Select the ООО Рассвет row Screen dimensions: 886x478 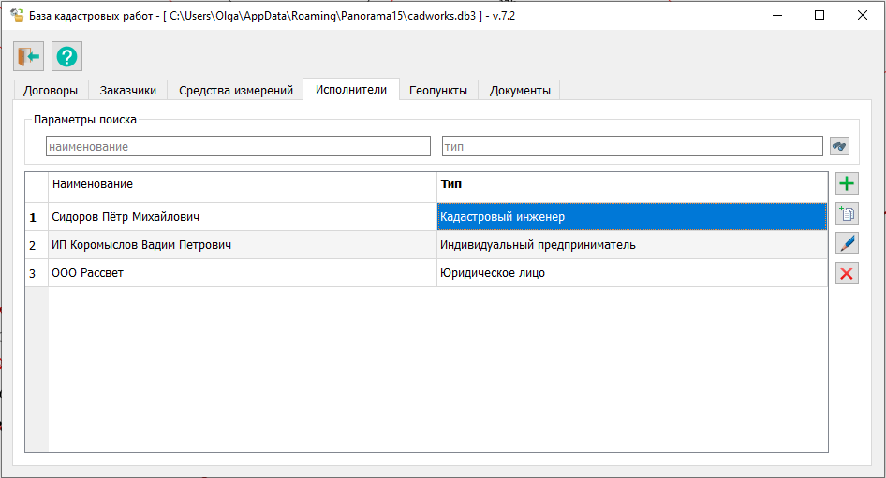(x=242, y=273)
